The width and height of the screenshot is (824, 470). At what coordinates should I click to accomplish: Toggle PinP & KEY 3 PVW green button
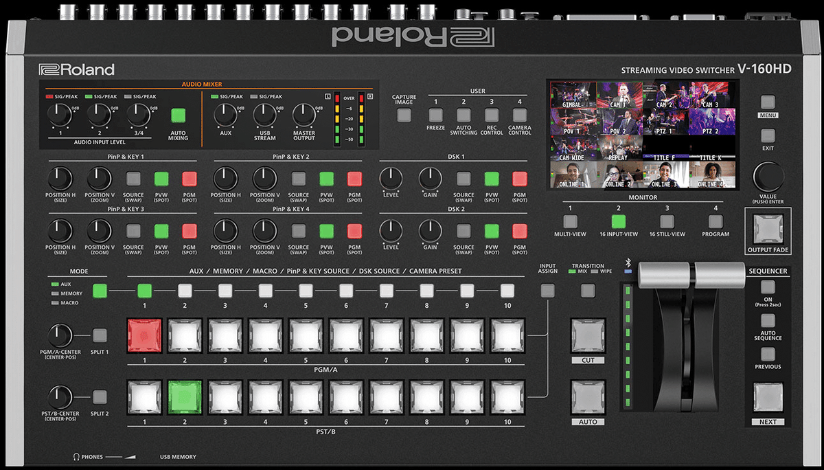click(161, 231)
